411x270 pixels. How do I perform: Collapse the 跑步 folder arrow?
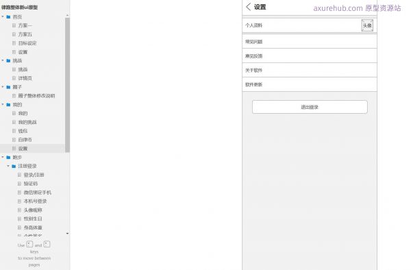tap(3, 157)
